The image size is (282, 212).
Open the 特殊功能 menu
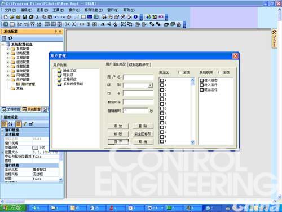[94, 10]
